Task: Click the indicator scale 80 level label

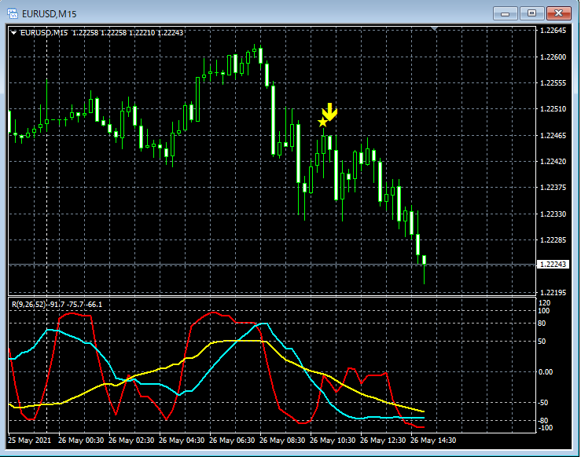Action: 542,323
